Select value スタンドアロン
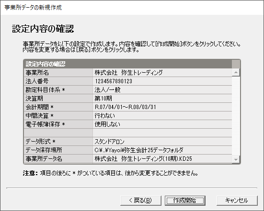 [x=109, y=142]
